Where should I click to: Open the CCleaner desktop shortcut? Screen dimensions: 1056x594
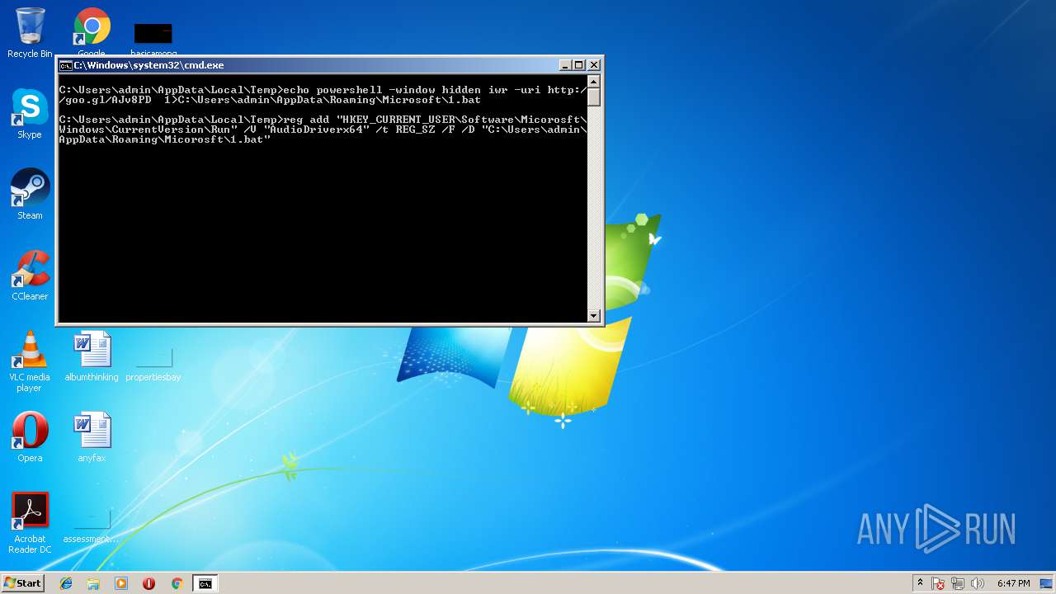(30, 276)
